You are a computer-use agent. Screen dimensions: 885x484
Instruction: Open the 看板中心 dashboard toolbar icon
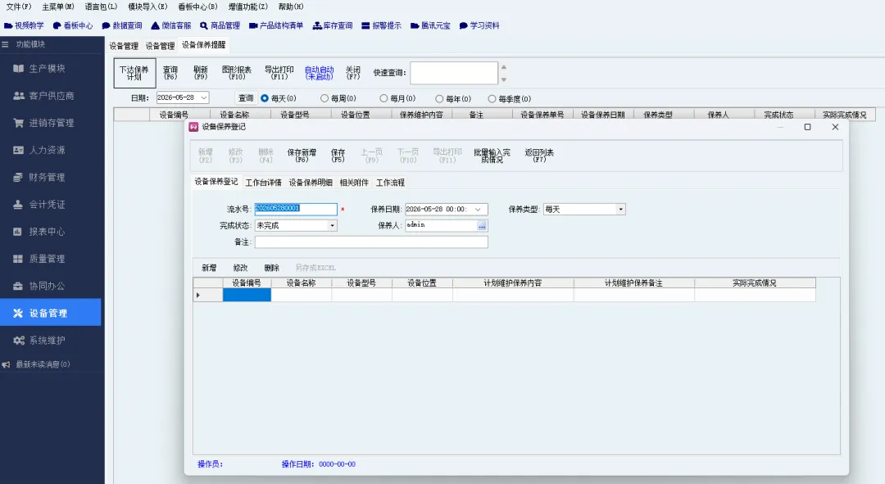point(73,25)
